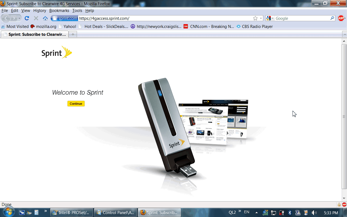Click the 5:33 PM clock
The width and height of the screenshot is (347, 217).
[331, 213]
